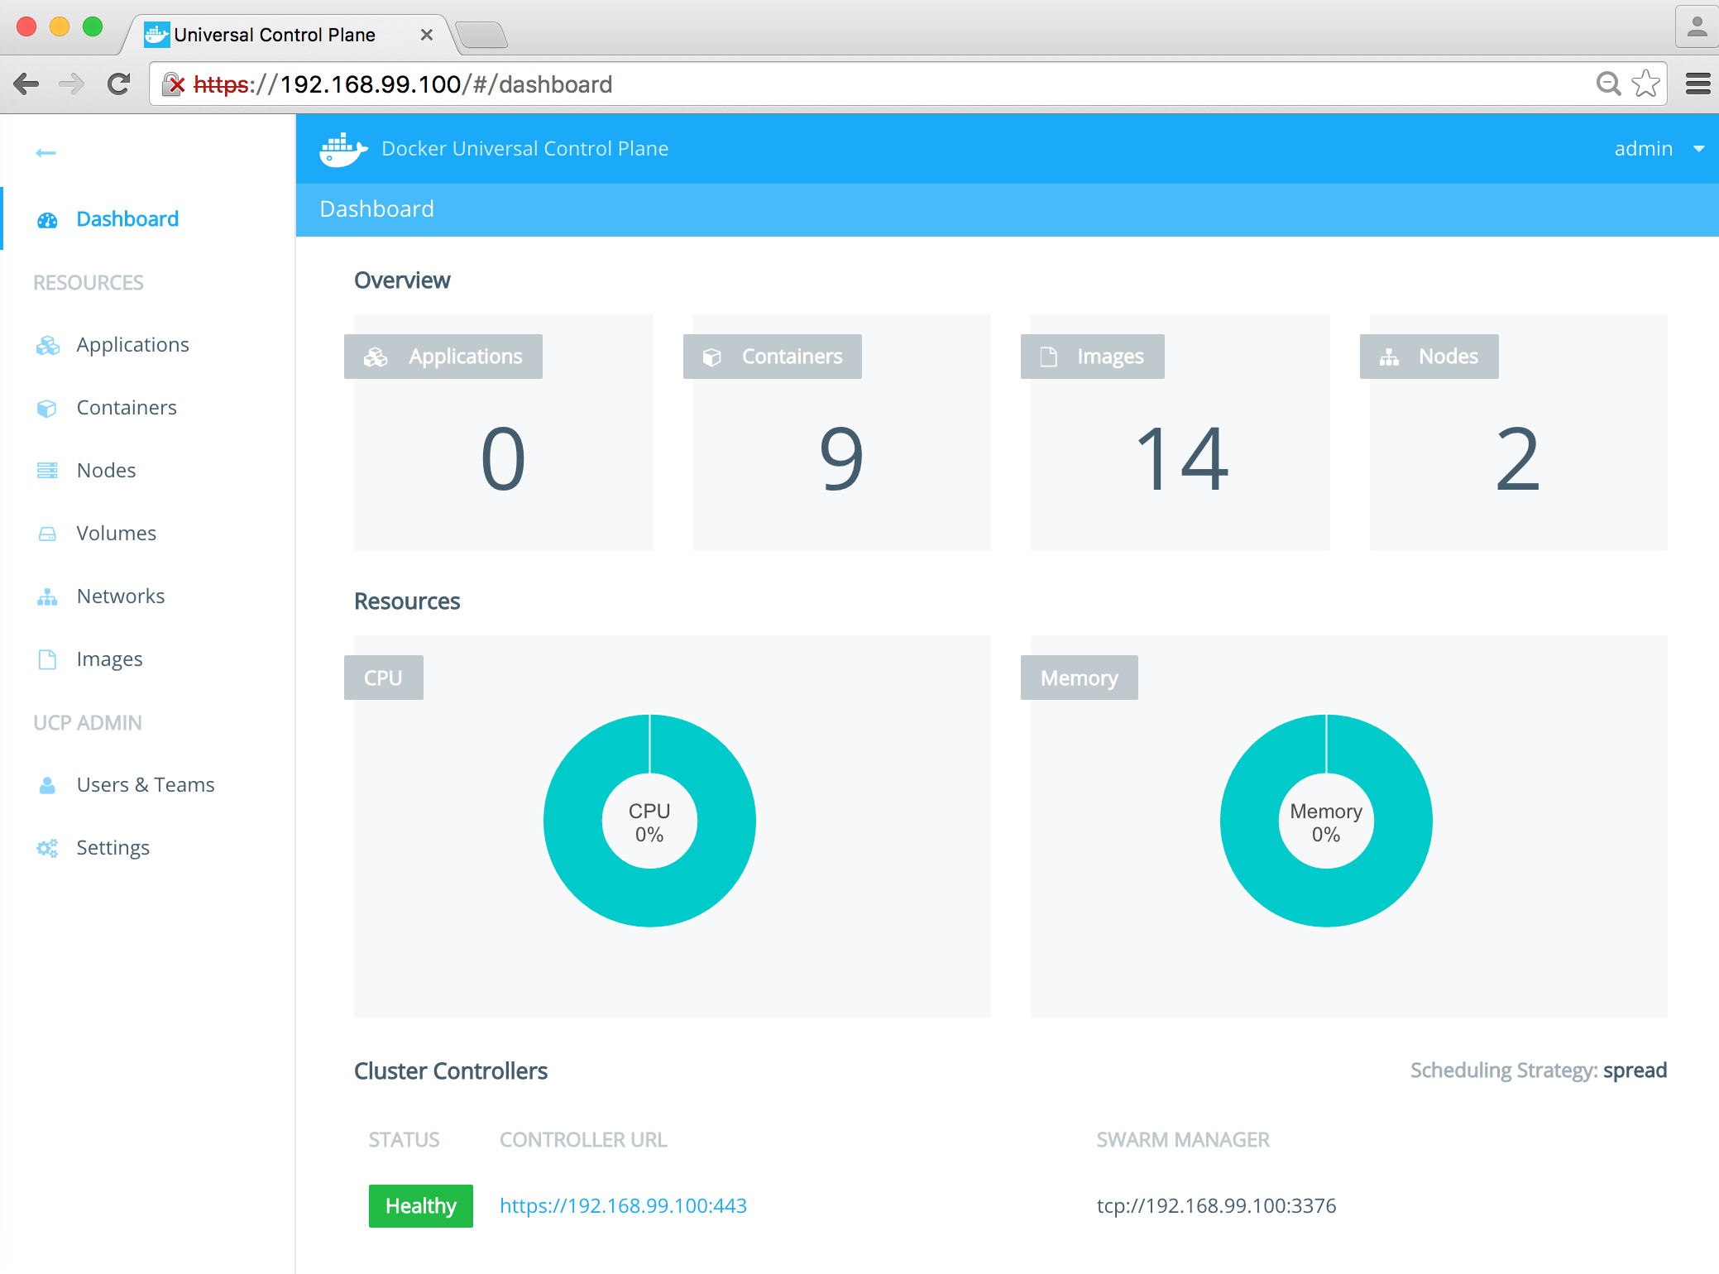Image resolution: width=1719 pixels, height=1274 pixels.
Task: Select the Volumes sidebar icon
Action: [47, 533]
